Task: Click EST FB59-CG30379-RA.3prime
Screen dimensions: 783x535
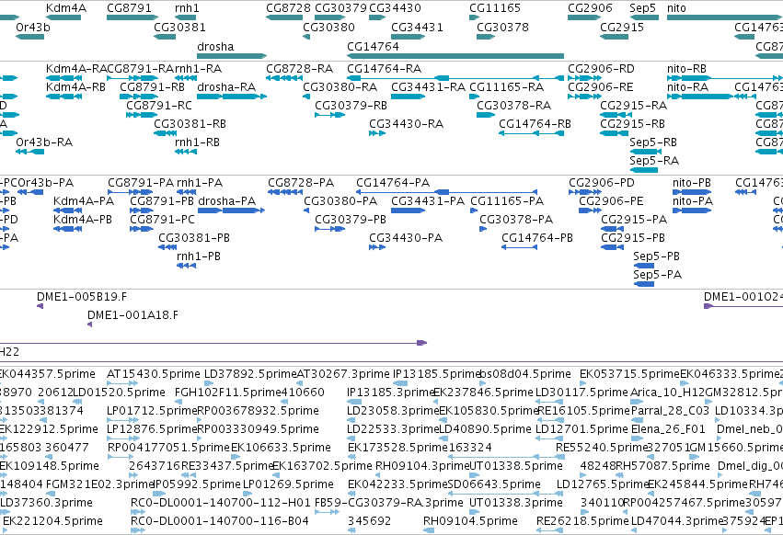Action: pos(388,503)
